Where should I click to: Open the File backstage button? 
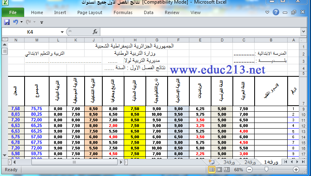pos(13,12)
